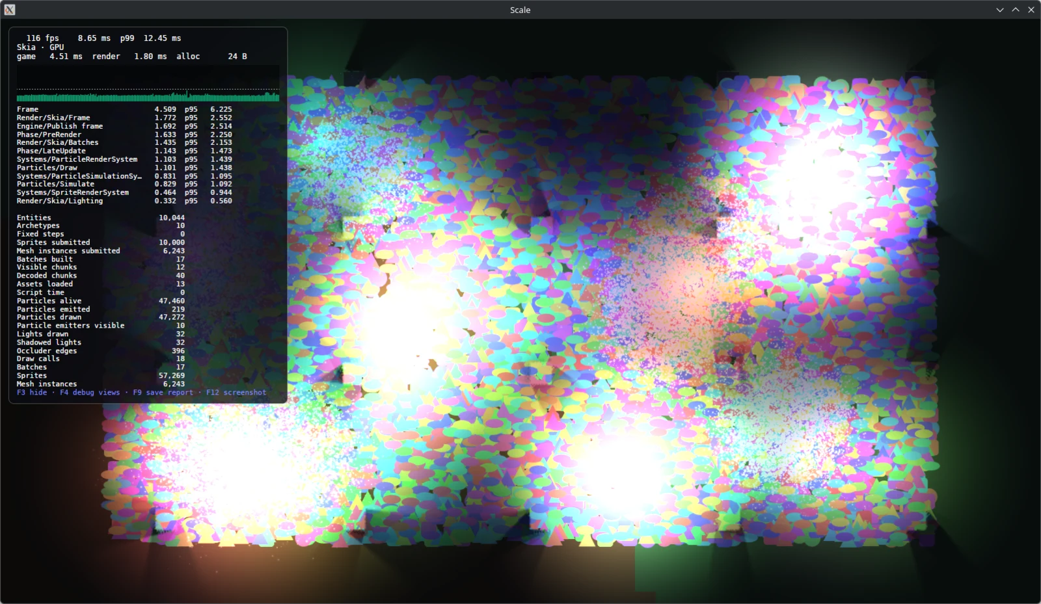The width and height of the screenshot is (1041, 604).
Task: Click the 'p99 12.45 ms' readout
Action: pos(151,38)
